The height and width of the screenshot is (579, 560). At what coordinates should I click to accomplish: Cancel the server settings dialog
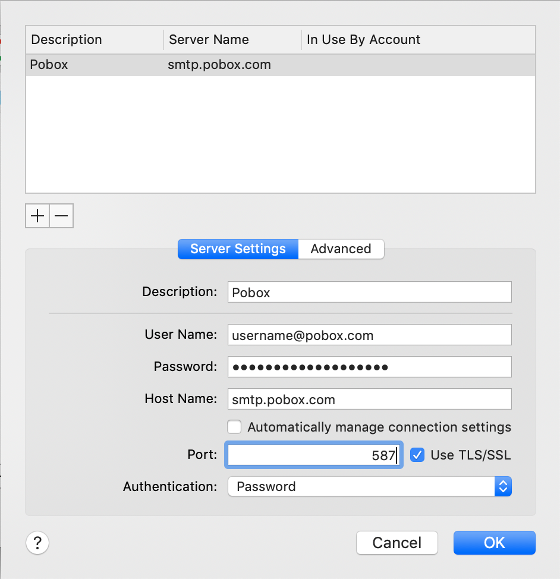pos(397,543)
